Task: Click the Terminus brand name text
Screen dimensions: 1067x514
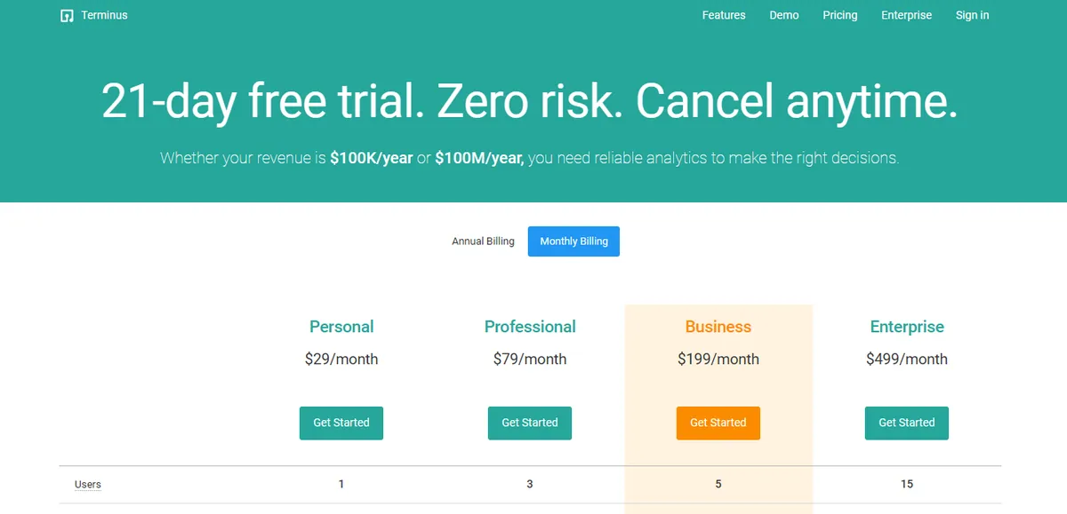Action: [105, 15]
